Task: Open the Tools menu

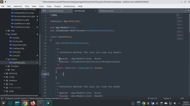Action: pos(49,6)
